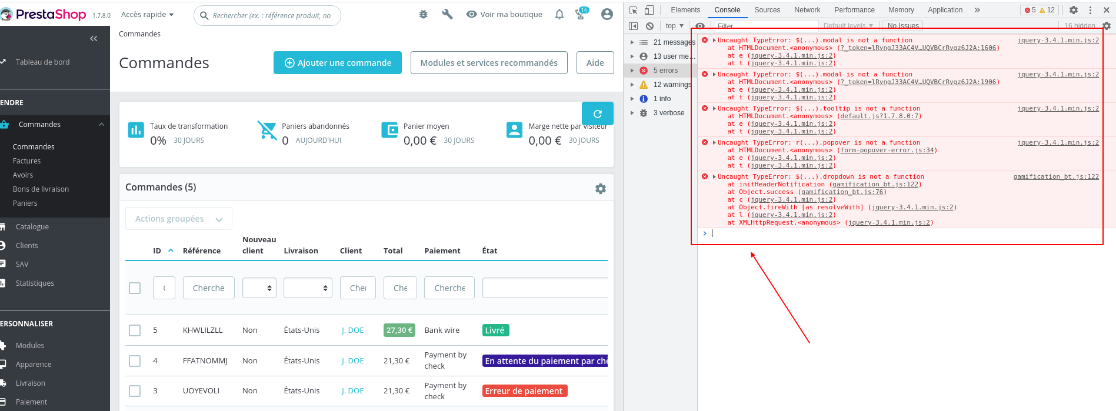The image size is (1116, 411).
Task: Click the errors and warnings counter
Action: click(x=1040, y=10)
